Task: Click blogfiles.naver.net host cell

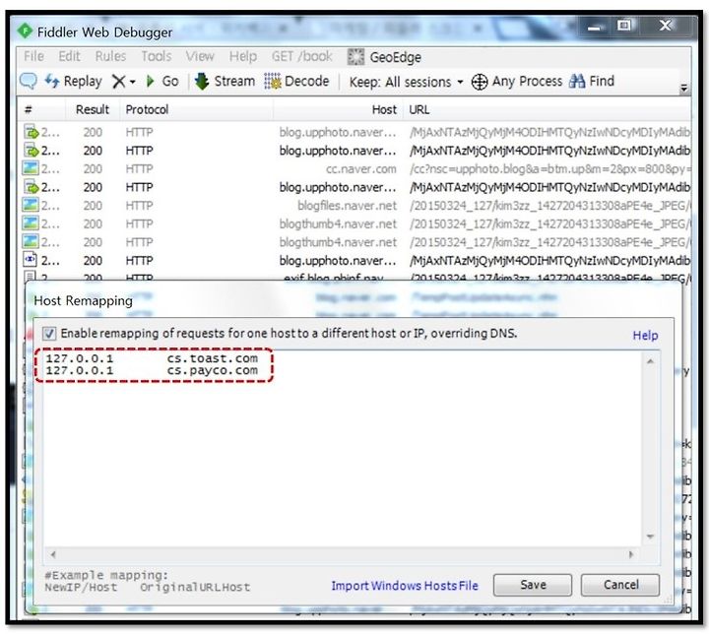Action: tap(347, 206)
